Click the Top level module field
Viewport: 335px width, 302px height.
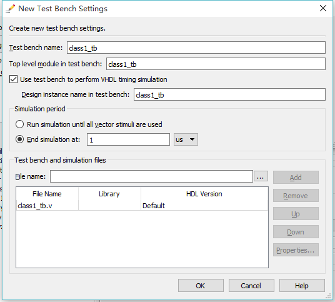[x=216, y=64]
